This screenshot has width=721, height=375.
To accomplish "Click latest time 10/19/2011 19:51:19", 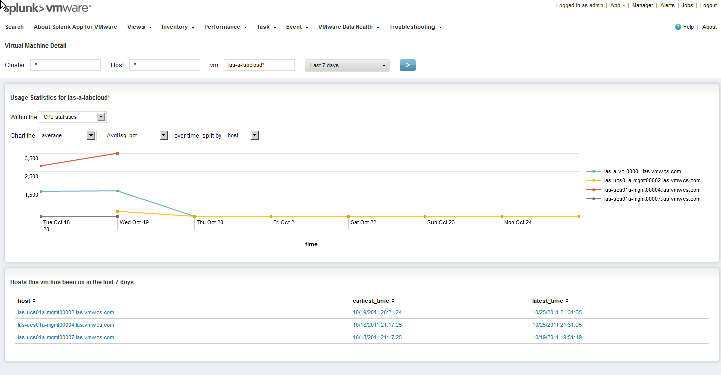I will 557,337.
